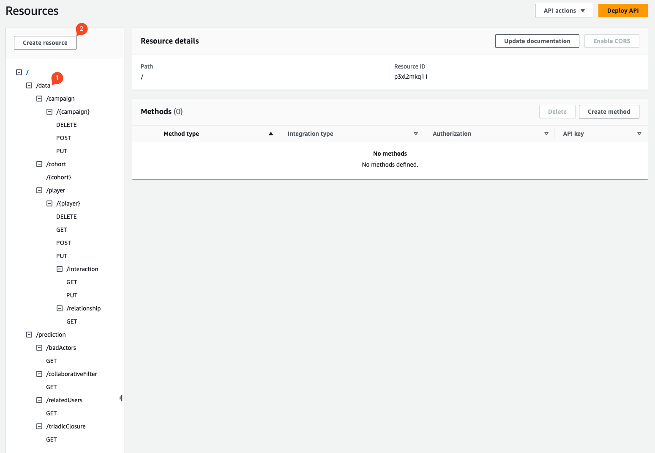
Task: Select GET method directly under /{player}
Action: coord(62,230)
